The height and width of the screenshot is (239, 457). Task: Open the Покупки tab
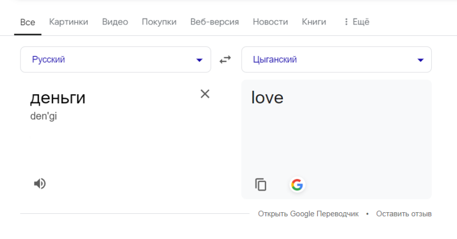[159, 22]
